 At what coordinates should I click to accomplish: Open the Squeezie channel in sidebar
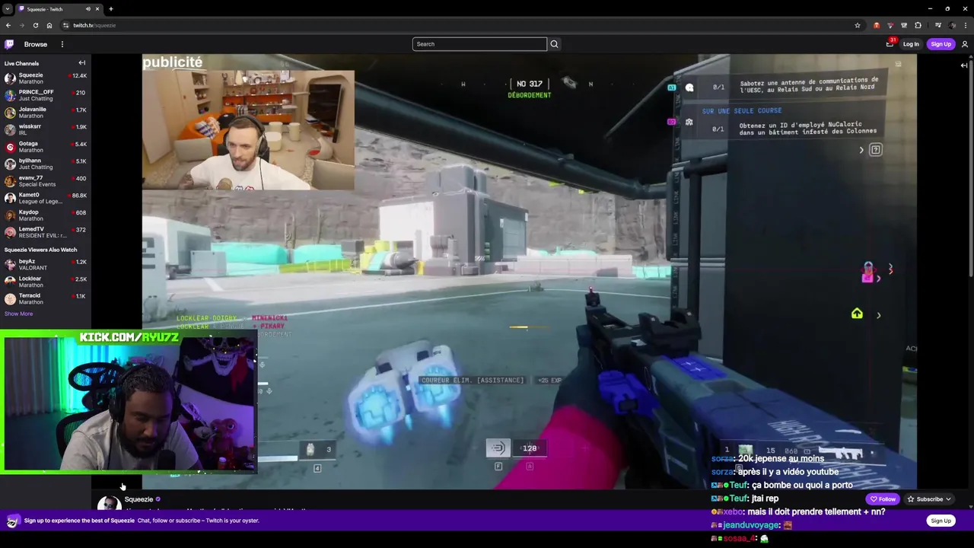[x=46, y=78]
